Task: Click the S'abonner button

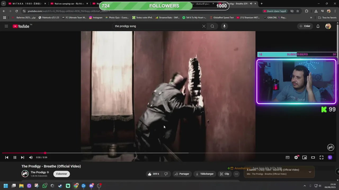Action: pyautogui.click(x=61, y=174)
